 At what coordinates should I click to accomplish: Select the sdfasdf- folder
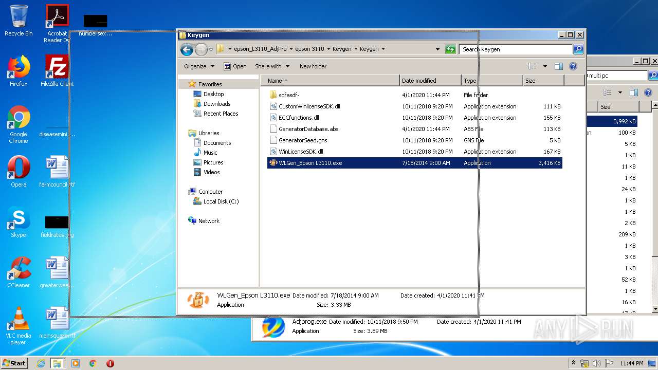coord(414,95)
